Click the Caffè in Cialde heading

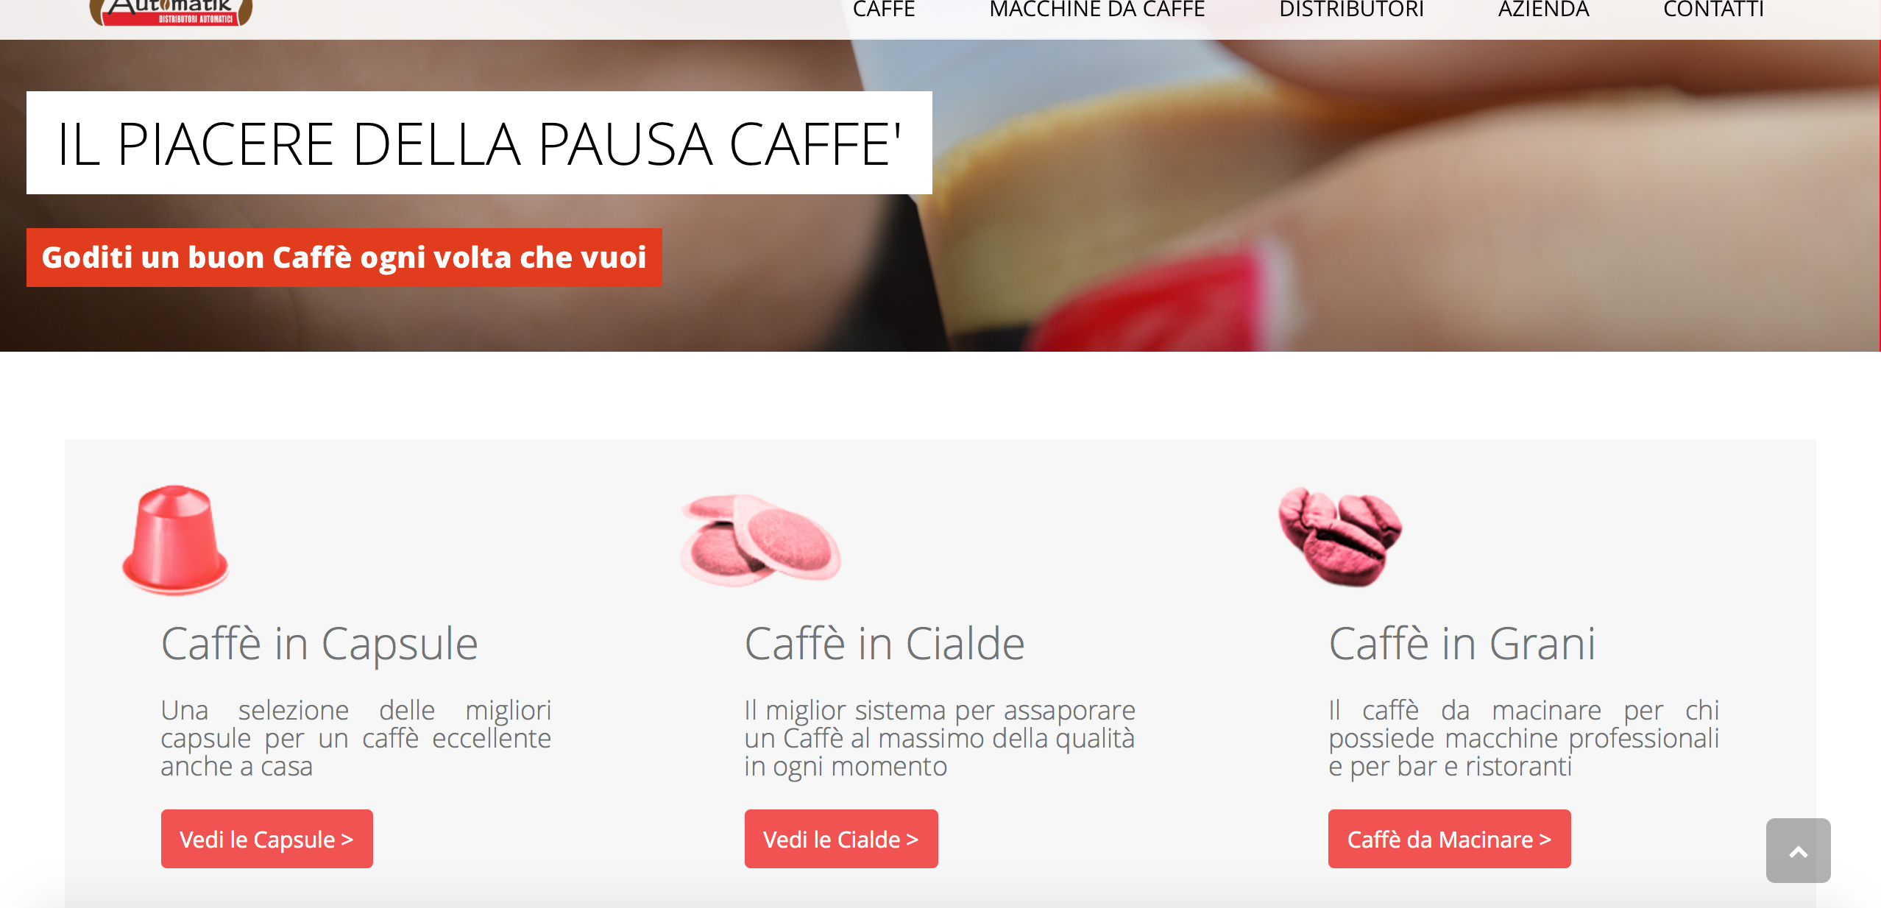coord(885,644)
